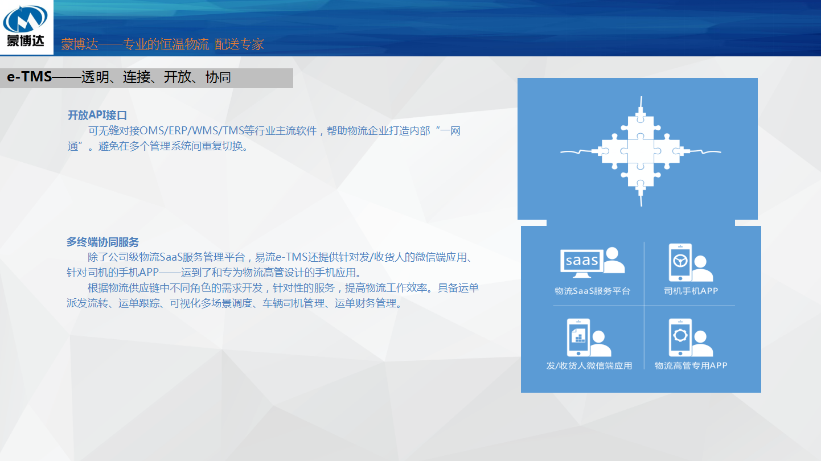
Task: Click the slogan 蒙博达——专业的恒温物流 配送专家
Action: (x=163, y=44)
